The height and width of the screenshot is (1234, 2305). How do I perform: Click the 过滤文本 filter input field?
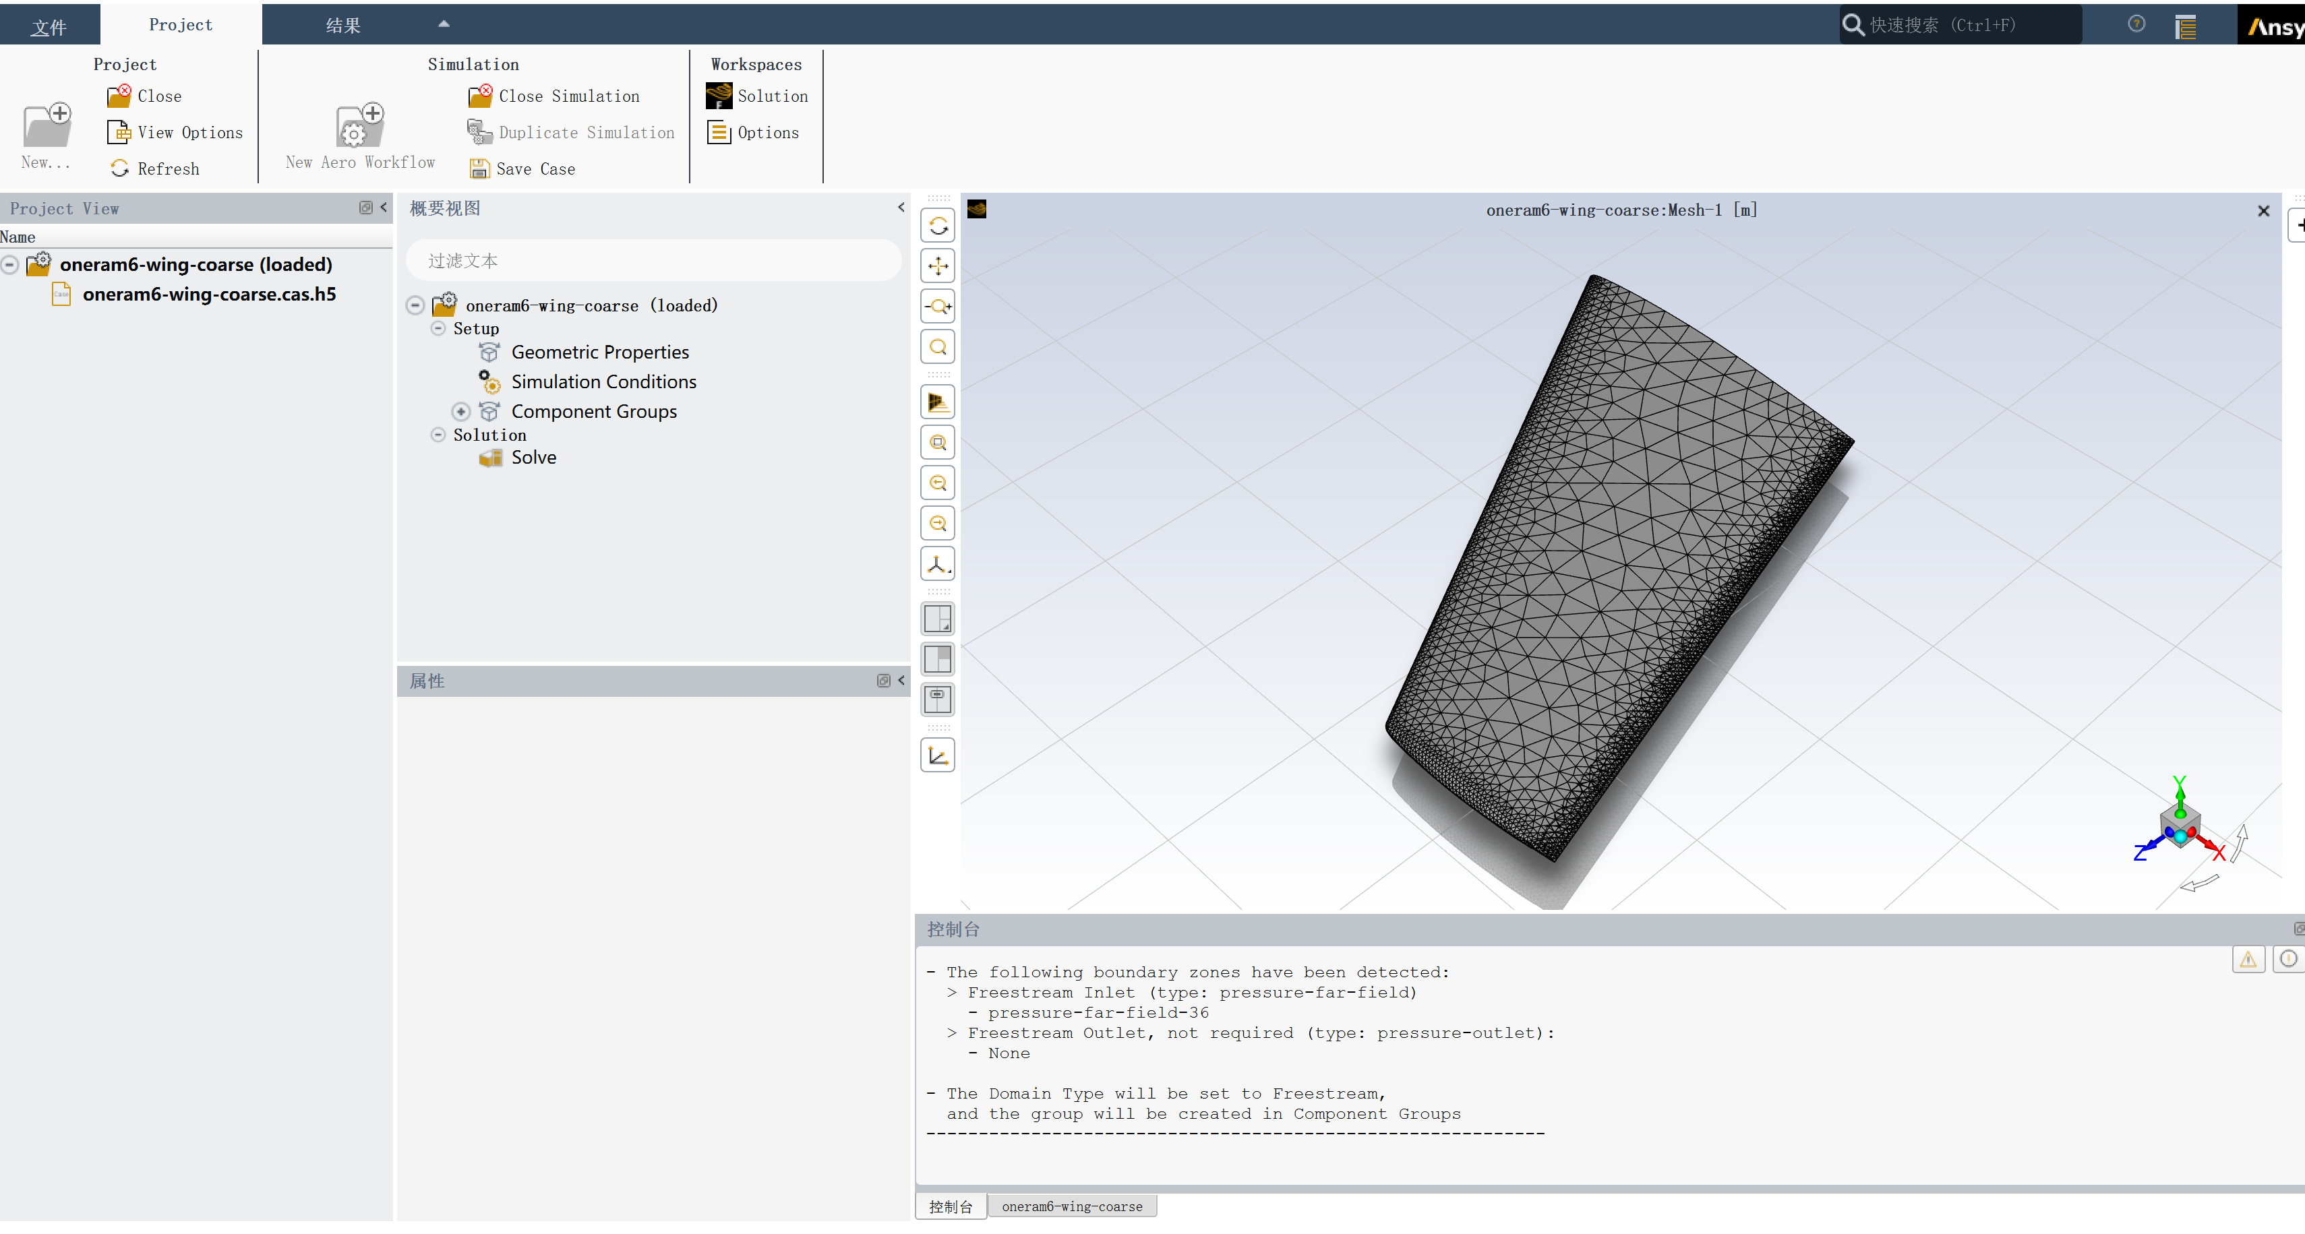[x=653, y=261]
